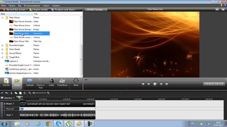Viewport: 227px width, 127px height.
Task: Click the Undo arrow in timeline toolbar
Action: 2,93
